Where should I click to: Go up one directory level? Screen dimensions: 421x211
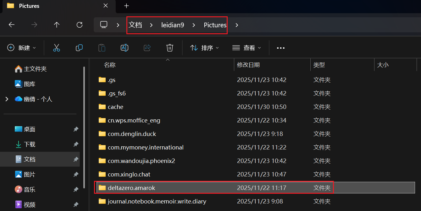pos(57,25)
